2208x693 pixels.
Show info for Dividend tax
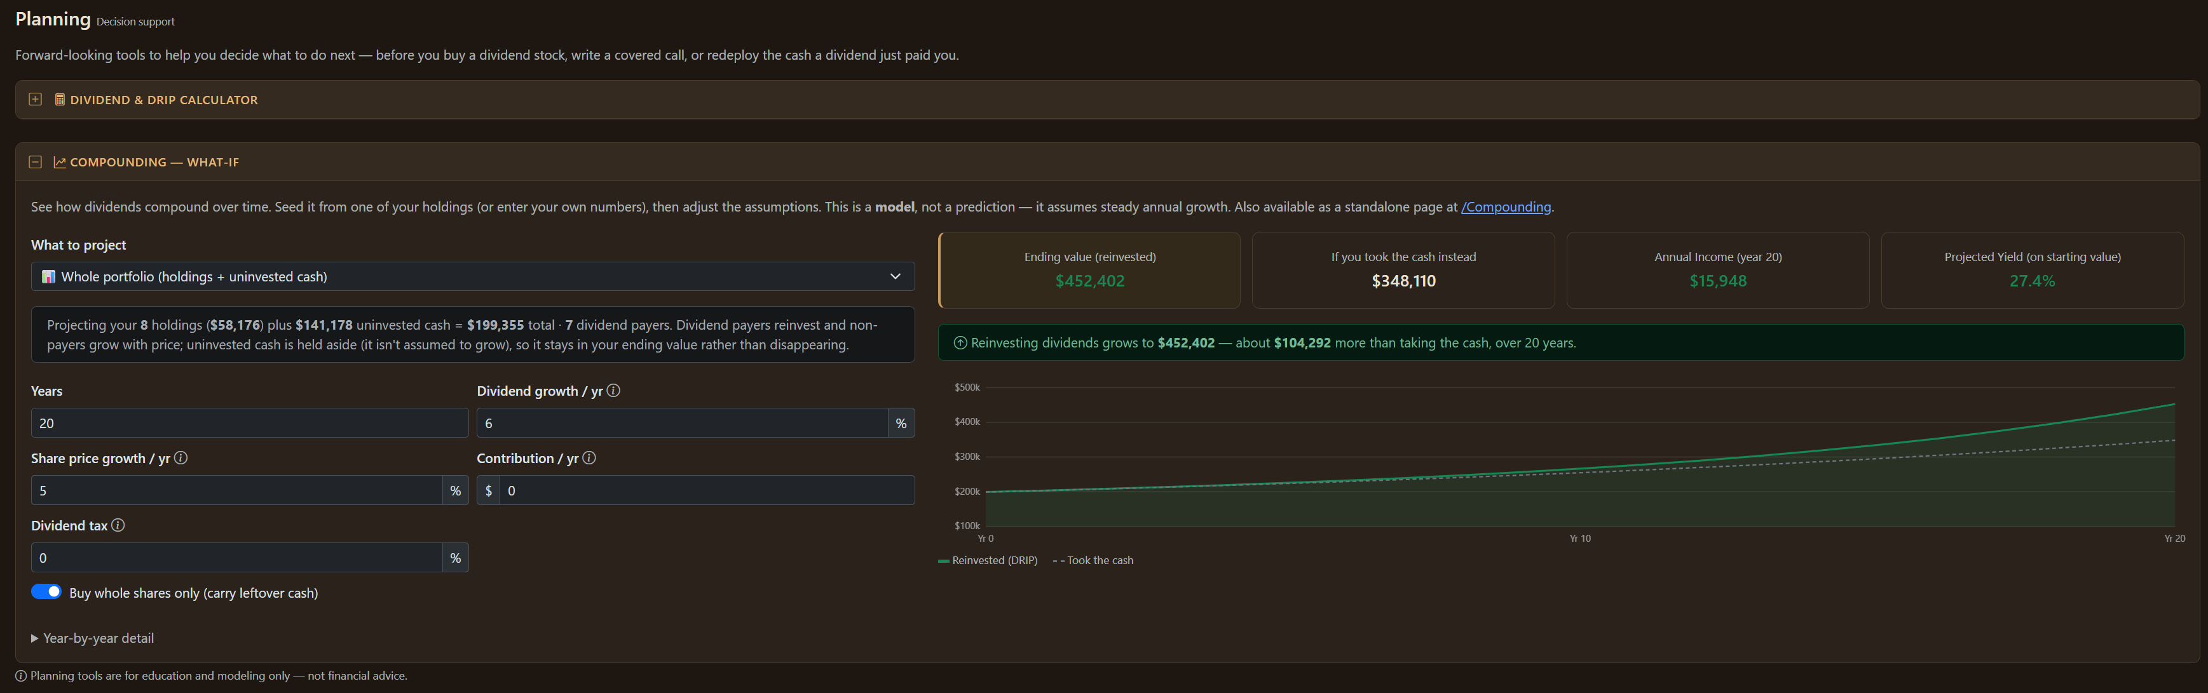(x=118, y=525)
